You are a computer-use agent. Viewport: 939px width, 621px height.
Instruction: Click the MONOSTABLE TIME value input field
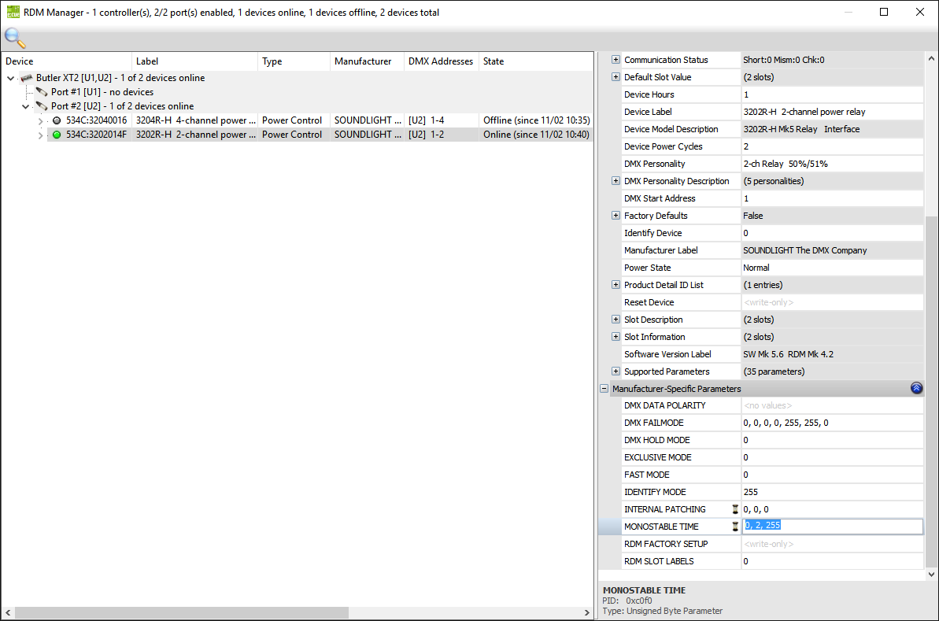831,527
